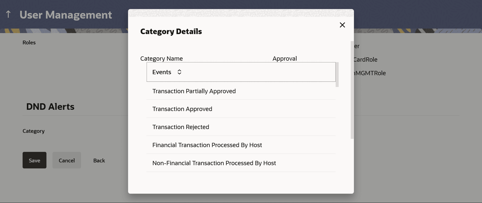This screenshot has width=482, height=203.
Task: Click the dialog's outer vertical scrollbar
Action: pos(352,90)
